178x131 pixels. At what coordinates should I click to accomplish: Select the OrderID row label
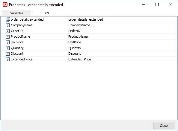coord(17,31)
